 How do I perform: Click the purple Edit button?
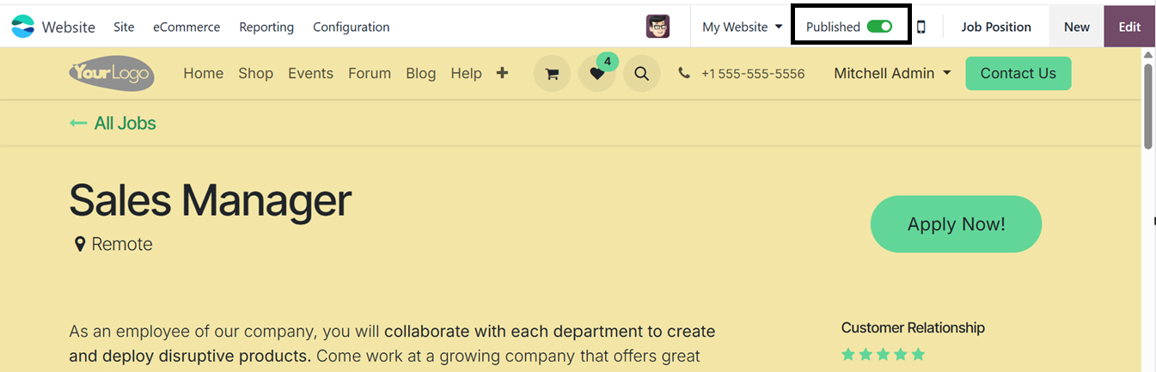click(x=1129, y=27)
